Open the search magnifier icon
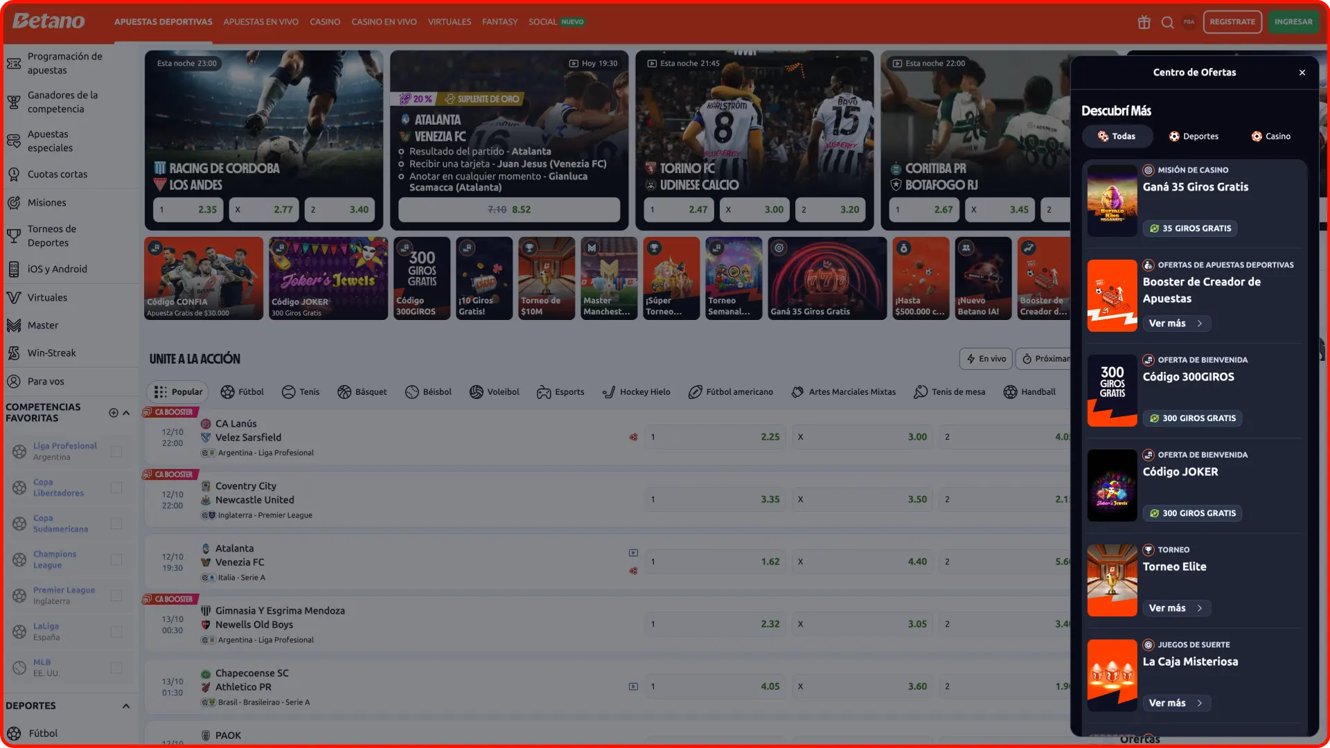The width and height of the screenshot is (1330, 748). tap(1167, 22)
